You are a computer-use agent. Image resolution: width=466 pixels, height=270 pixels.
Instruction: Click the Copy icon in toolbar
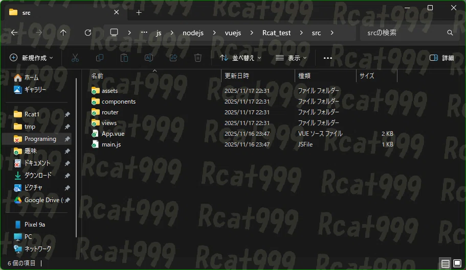[x=100, y=58]
